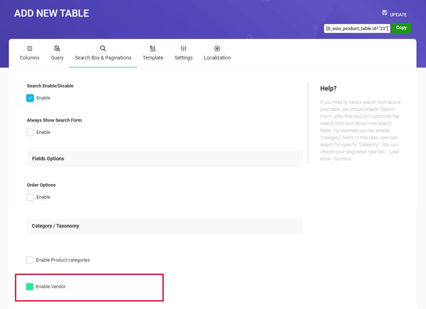
Task: Select the Localization target icon
Action: (217, 48)
